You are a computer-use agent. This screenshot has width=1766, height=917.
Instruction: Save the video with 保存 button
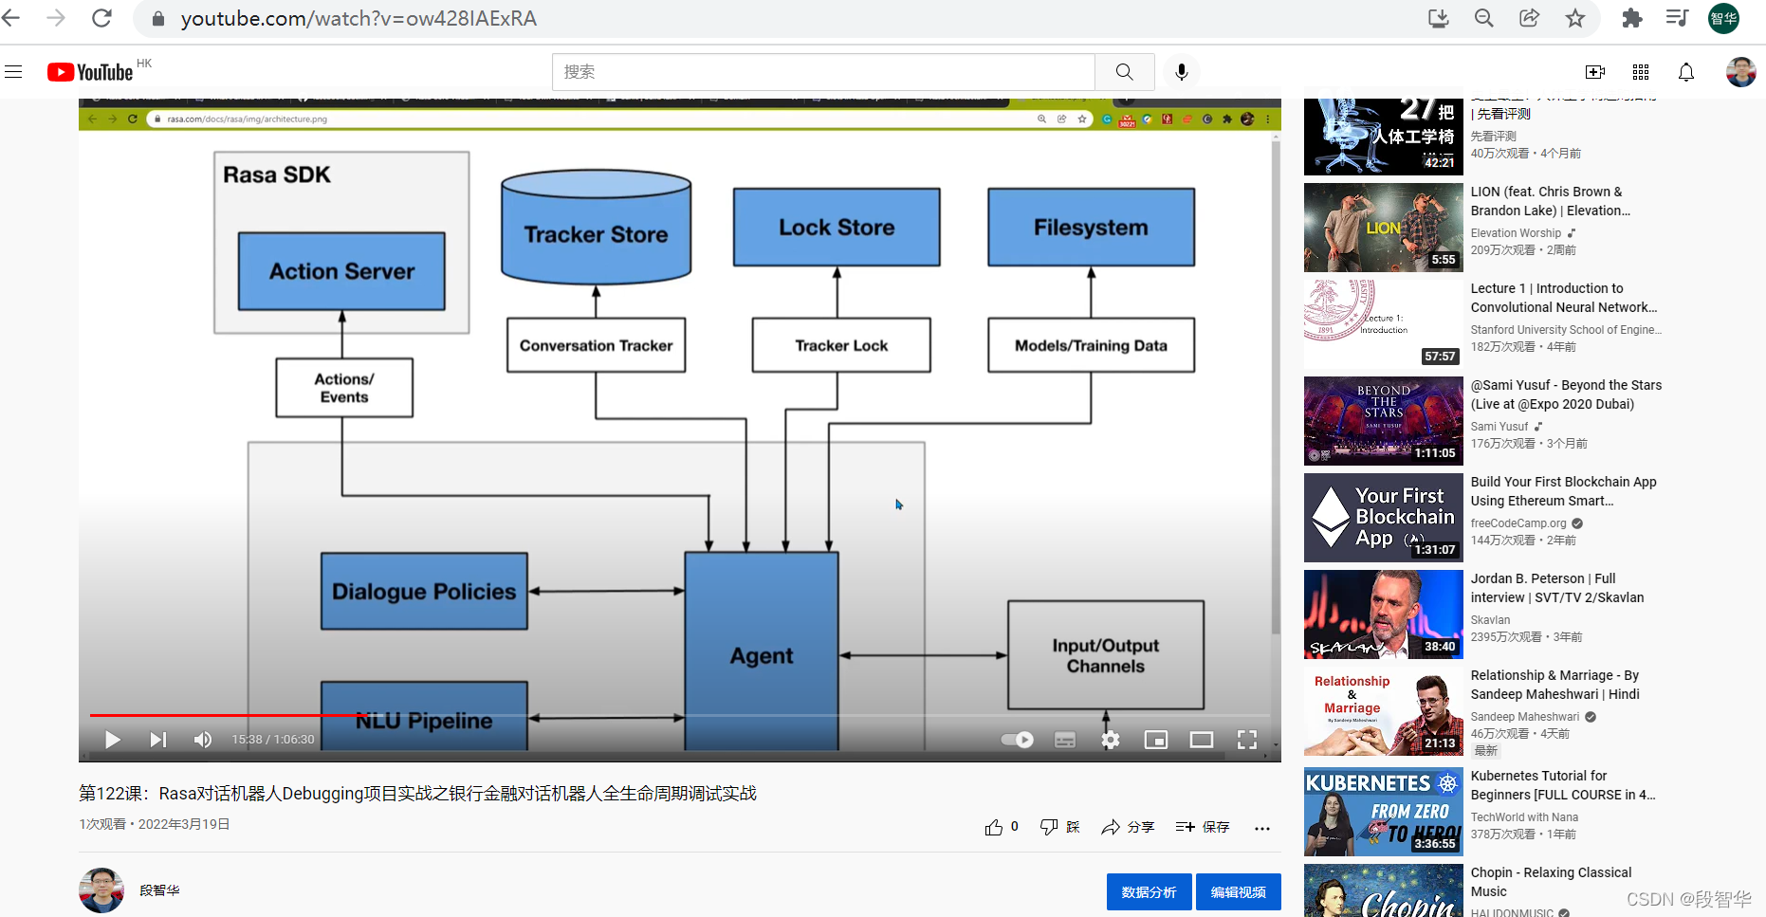pyautogui.click(x=1203, y=827)
